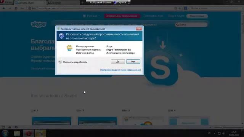This screenshot has width=244, height=137.
Task: Close the User Account Control dialog
Action: coord(139,29)
